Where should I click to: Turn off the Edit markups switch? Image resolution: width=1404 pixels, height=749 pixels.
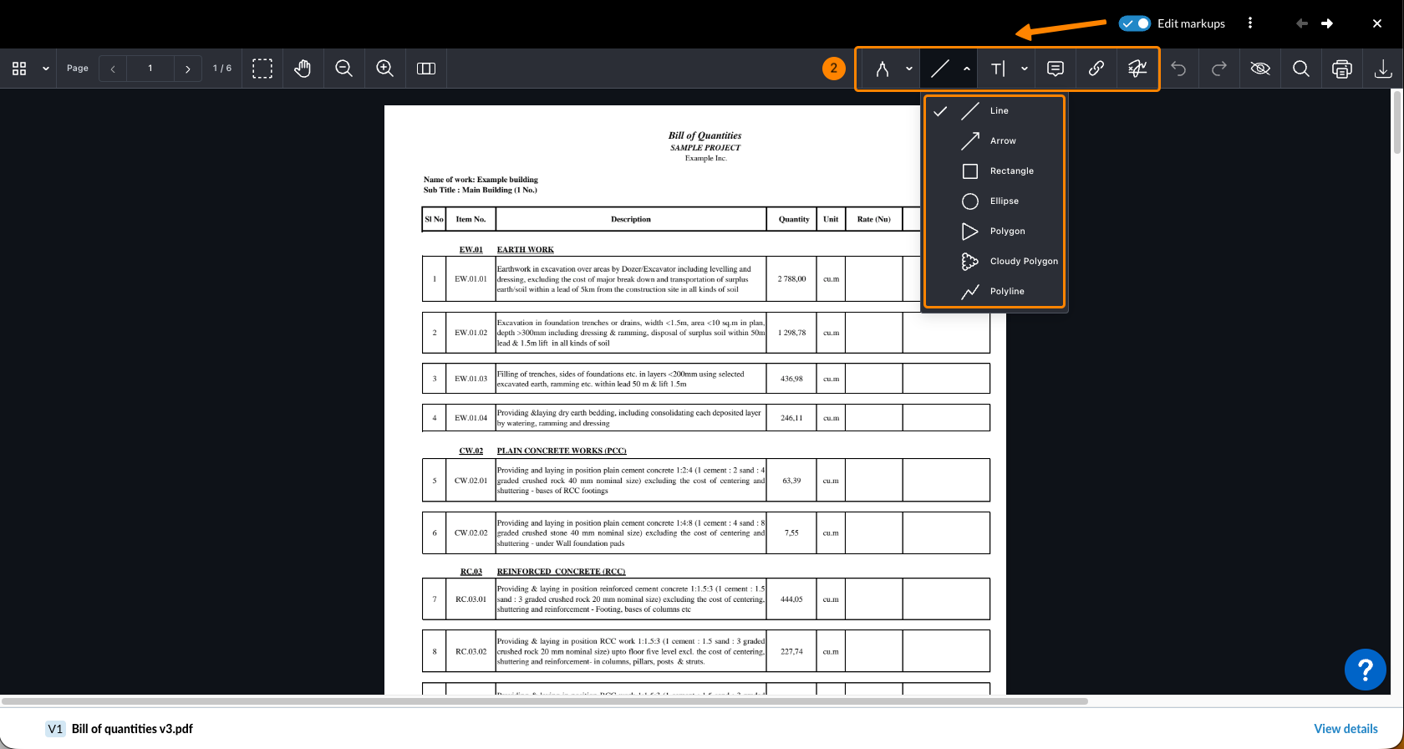point(1135,23)
